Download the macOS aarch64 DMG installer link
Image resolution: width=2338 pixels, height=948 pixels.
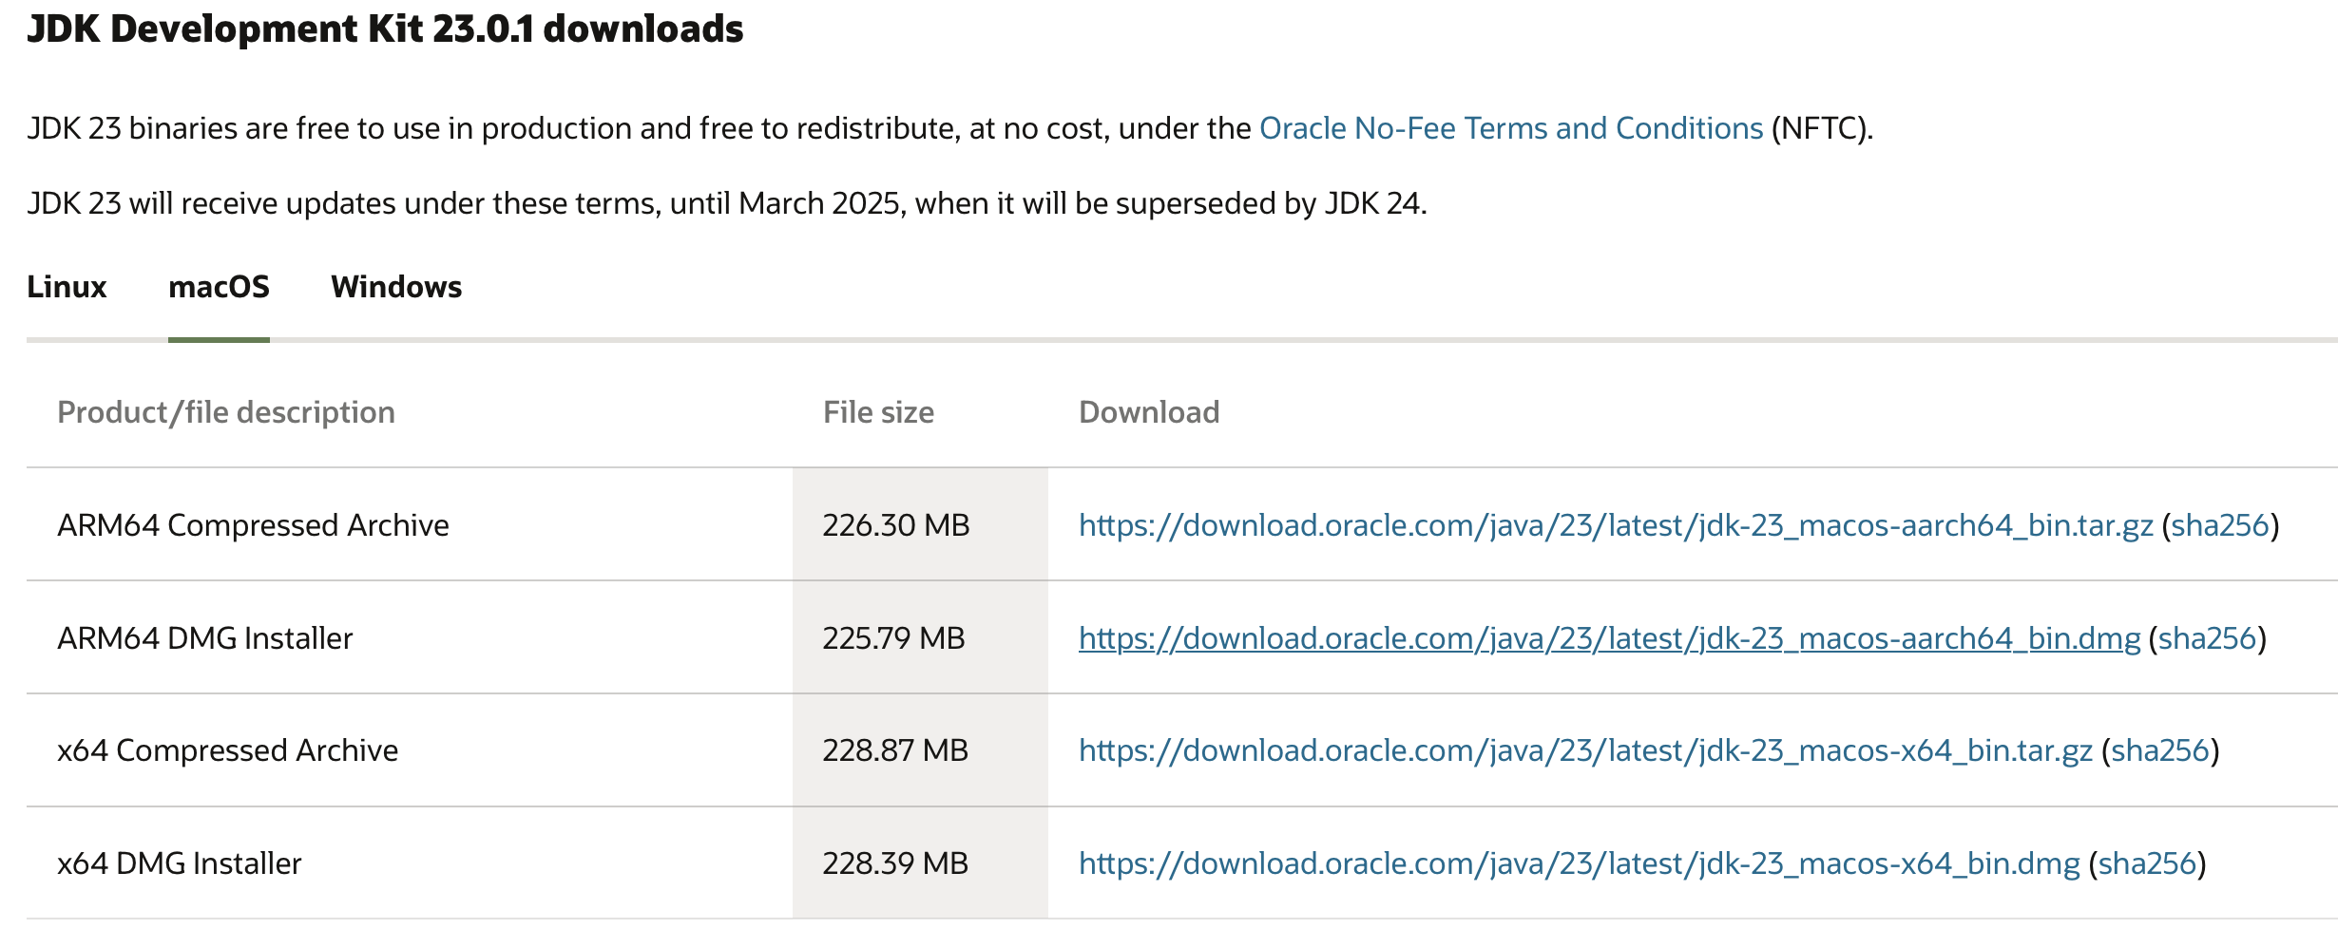point(1609,638)
